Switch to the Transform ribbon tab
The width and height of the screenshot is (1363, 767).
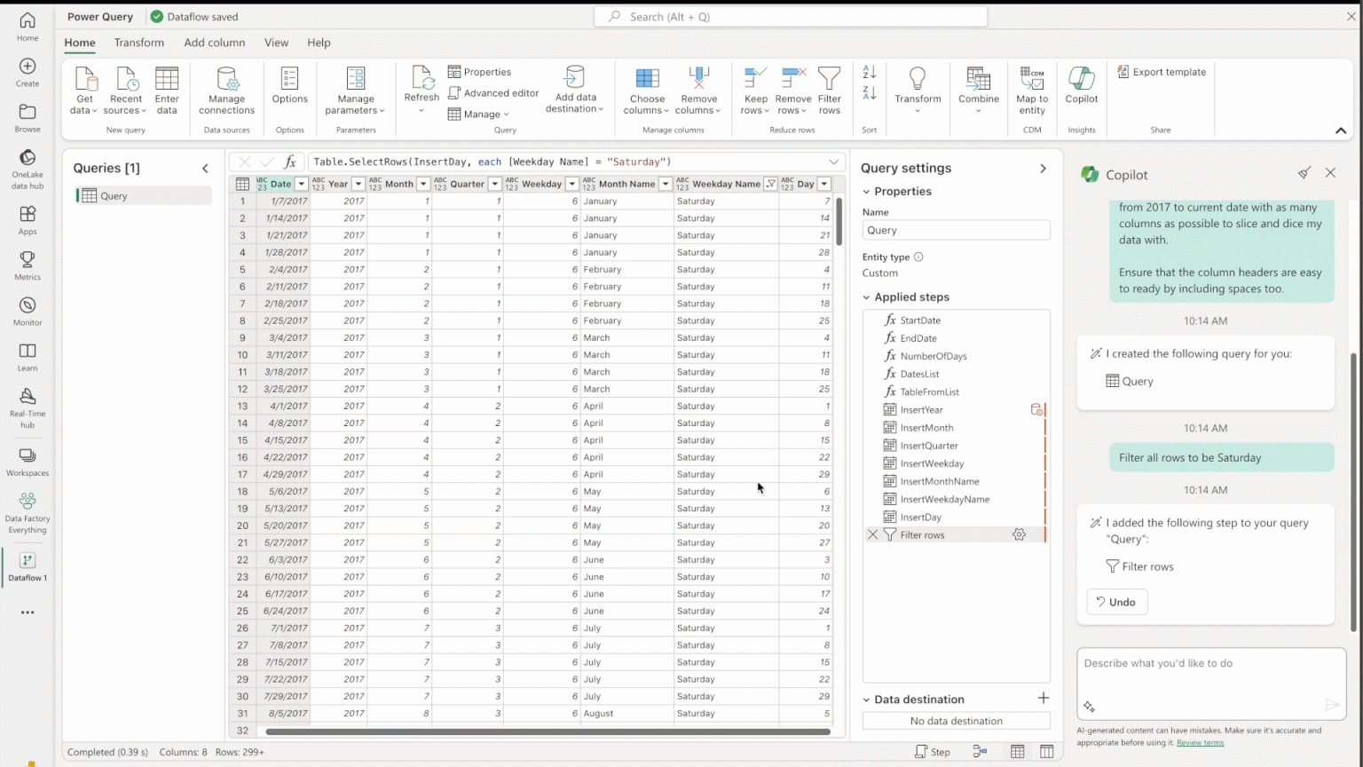click(138, 43)
